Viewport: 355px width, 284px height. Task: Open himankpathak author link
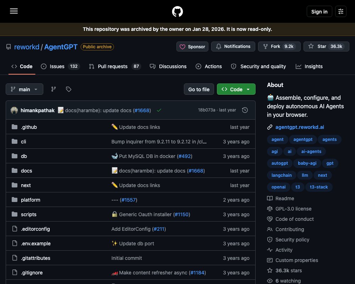[x=38, y=110]
